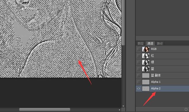Select the 通道 tab

tap(150, 44)
